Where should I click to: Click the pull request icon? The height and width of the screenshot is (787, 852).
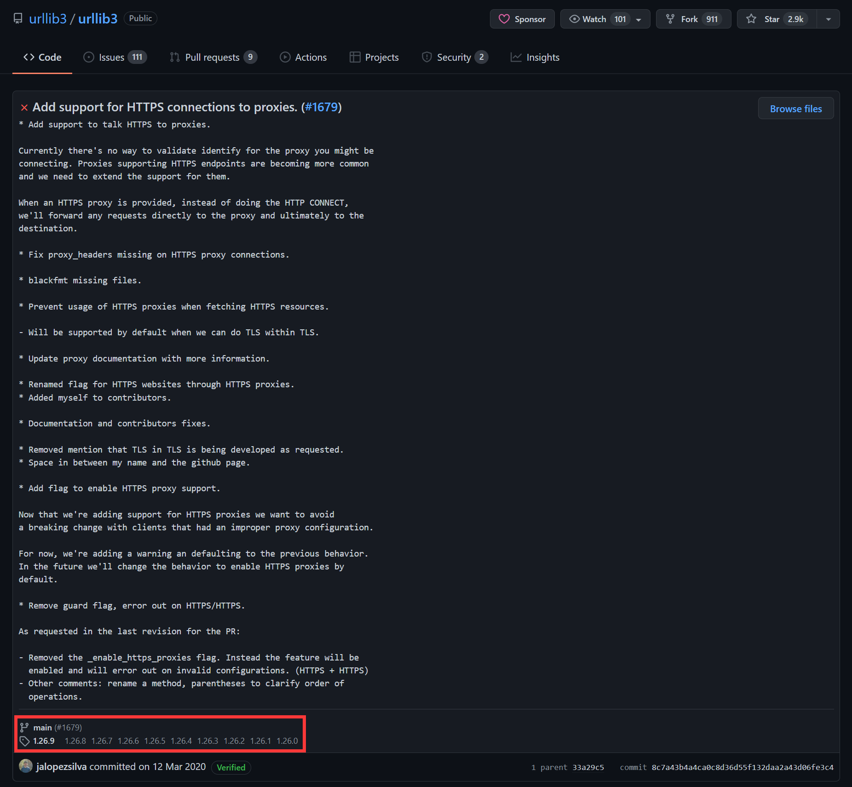[175, 57]
